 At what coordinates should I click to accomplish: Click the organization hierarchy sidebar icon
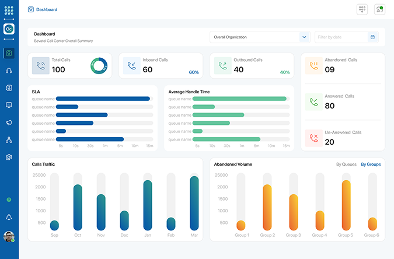(x=9, y=140)
